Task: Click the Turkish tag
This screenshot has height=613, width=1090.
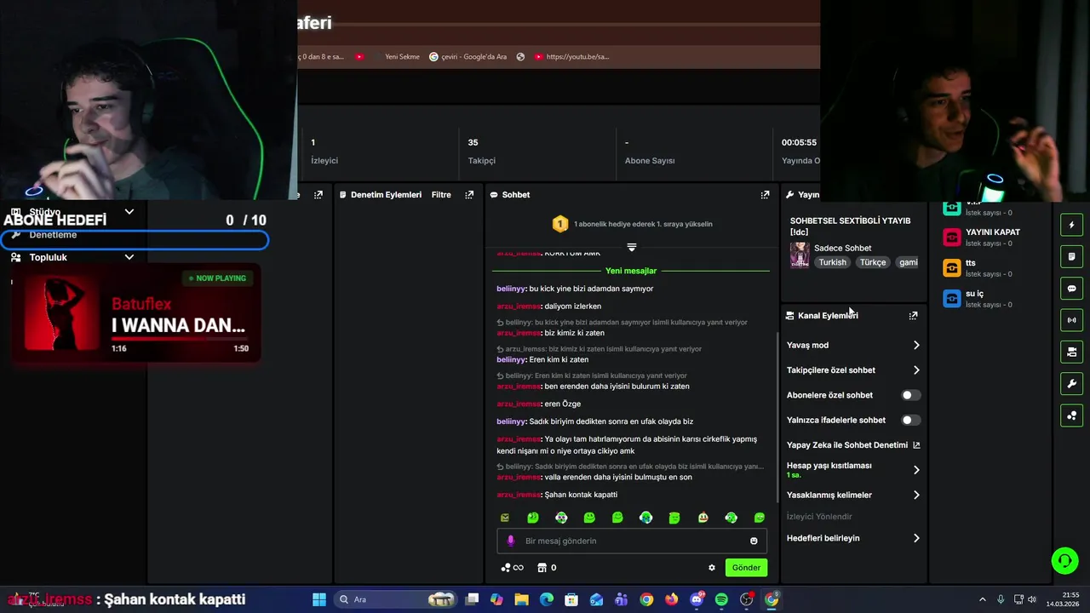Action: tap(833, 262)
